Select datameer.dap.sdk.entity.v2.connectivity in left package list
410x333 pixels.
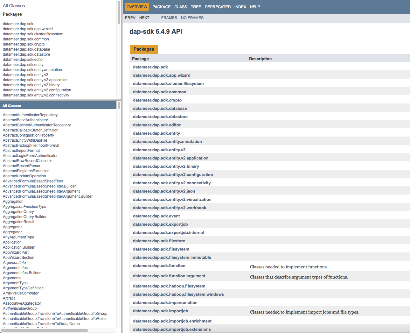(x=36, y=95)
